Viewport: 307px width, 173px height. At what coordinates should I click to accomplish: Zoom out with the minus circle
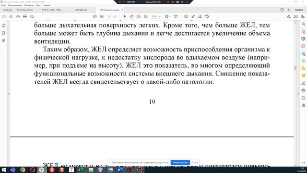pyautogui.click(x=139, y=17)
